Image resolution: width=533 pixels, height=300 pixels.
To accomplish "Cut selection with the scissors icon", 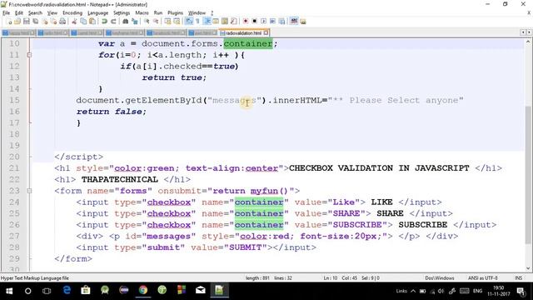I will [74, 22].
